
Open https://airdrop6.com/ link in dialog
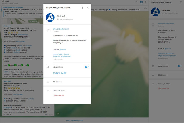tap(61, 54)
